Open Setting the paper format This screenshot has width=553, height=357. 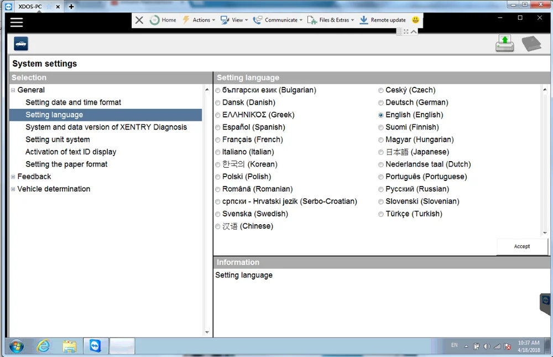(x=66, y=164)
